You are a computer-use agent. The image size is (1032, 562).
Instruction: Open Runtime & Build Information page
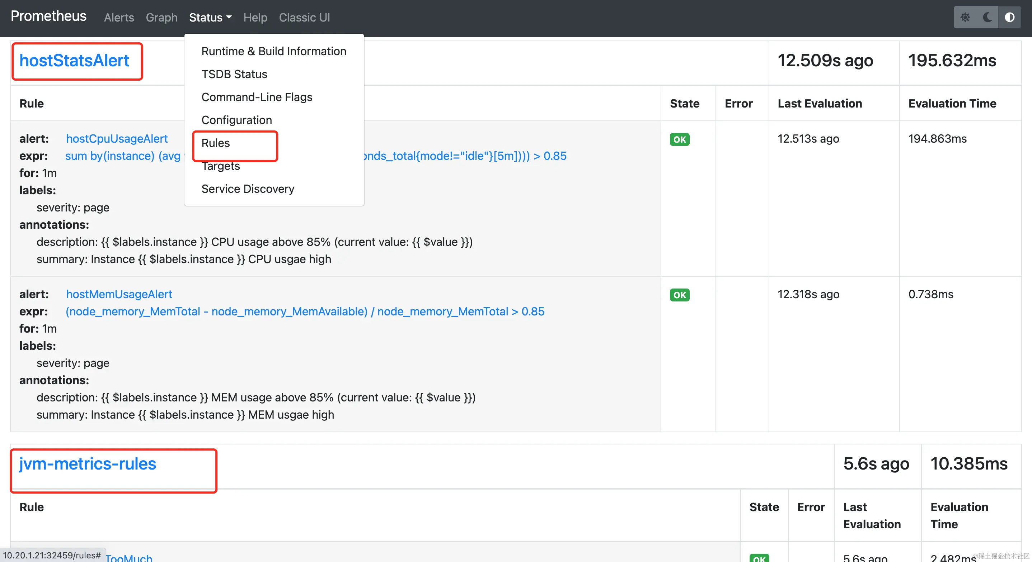click(x=274, y=51)
